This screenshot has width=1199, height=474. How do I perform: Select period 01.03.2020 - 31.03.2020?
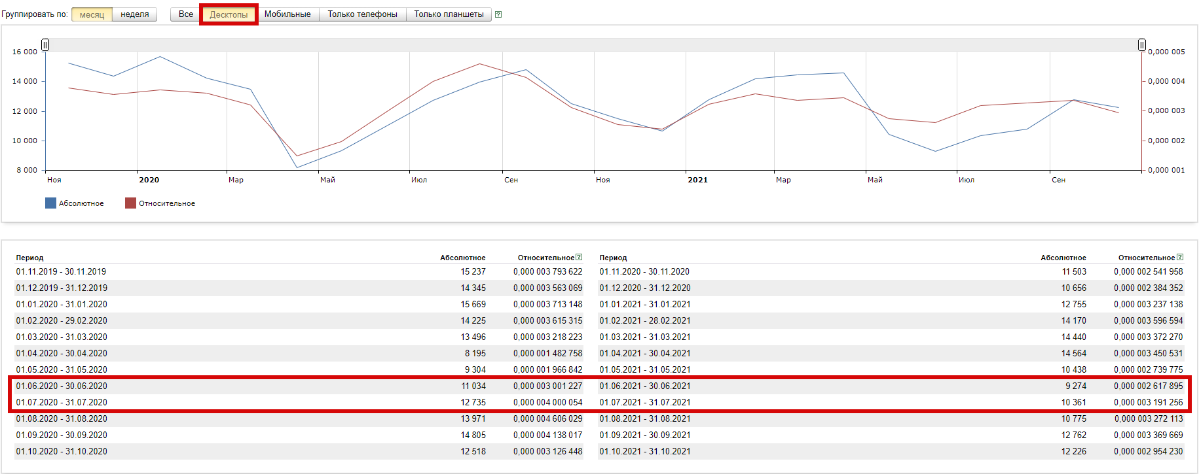62,337
